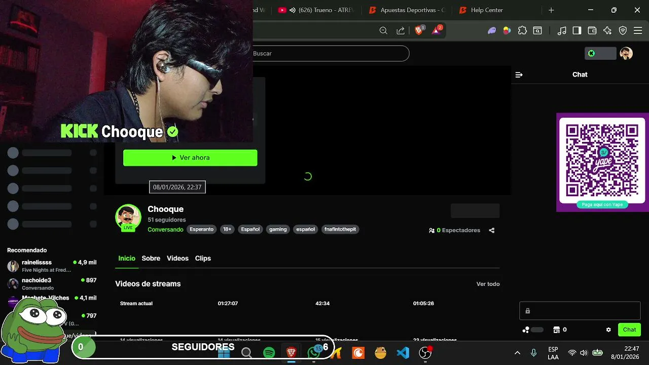This screenshot has width=649, height=365.
Task: Open the 01:27:07 stream video
Action: 228,303
